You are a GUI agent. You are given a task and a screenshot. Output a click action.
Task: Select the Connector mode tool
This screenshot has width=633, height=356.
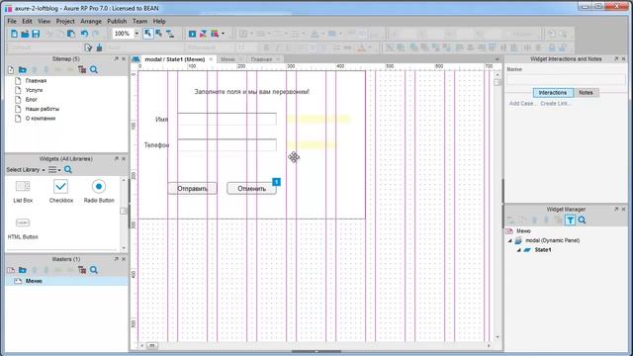click(x=170, y=34)
